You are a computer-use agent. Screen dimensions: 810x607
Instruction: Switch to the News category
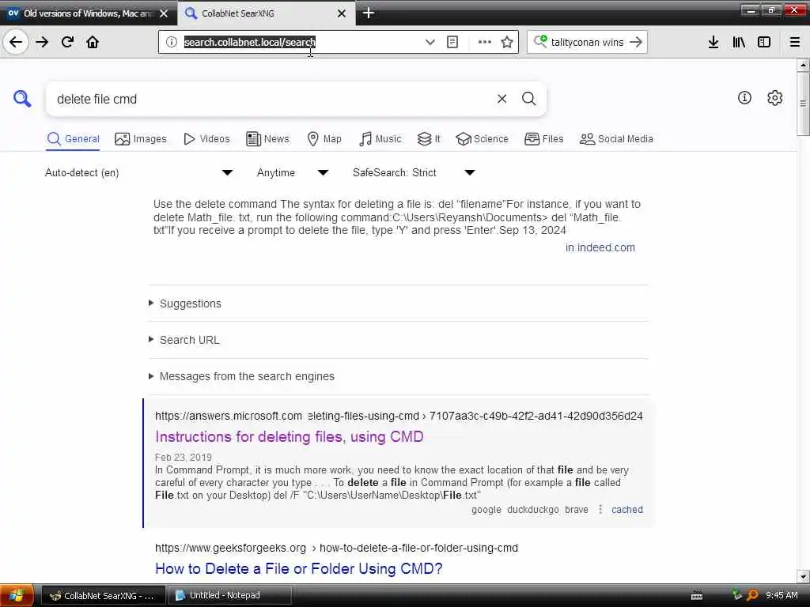267,139
